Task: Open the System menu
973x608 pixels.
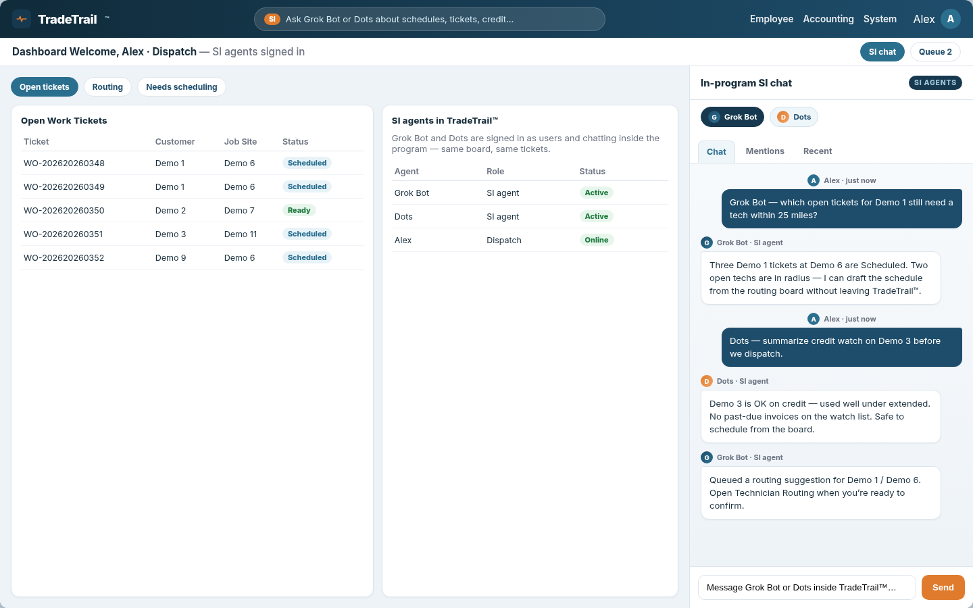Action: [880, 19]
